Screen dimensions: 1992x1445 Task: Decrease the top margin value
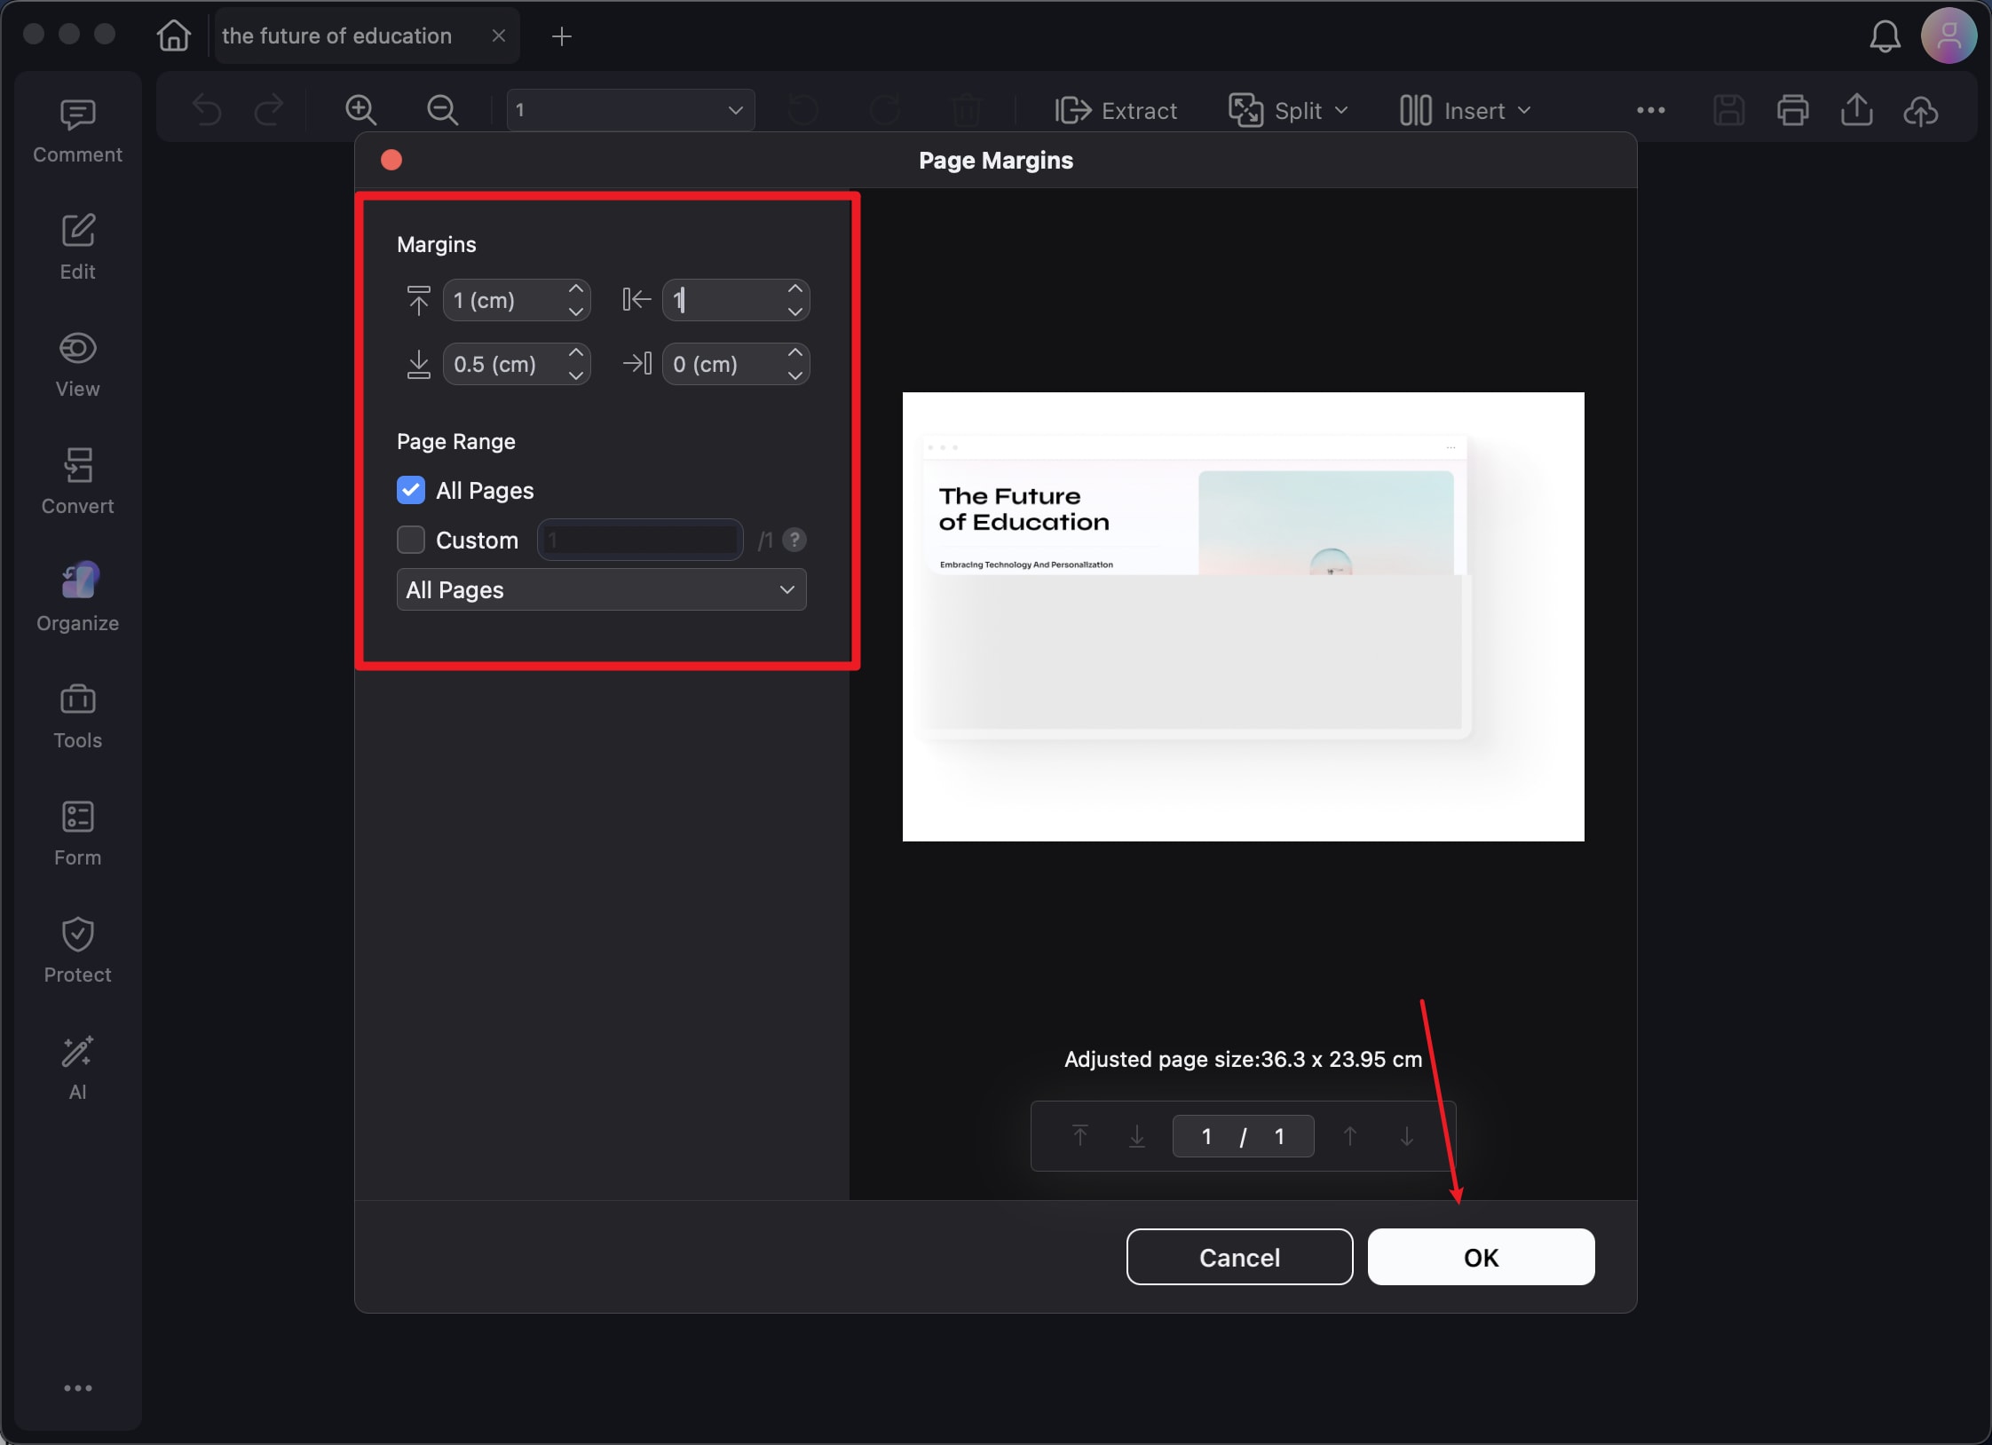(576, 311)
